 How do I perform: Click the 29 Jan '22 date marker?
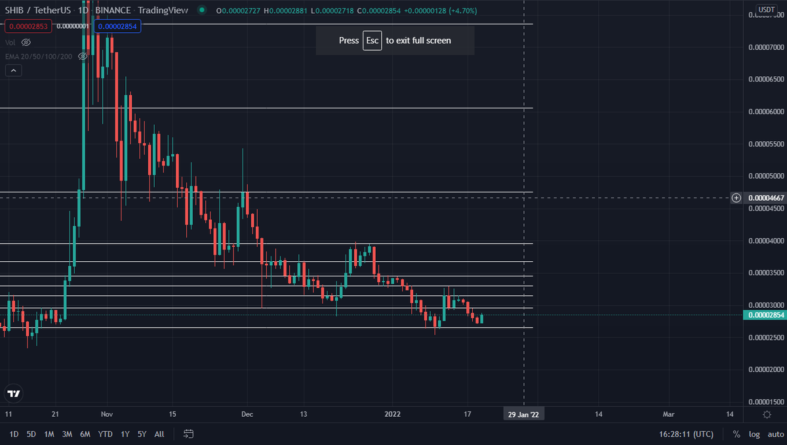523,414
